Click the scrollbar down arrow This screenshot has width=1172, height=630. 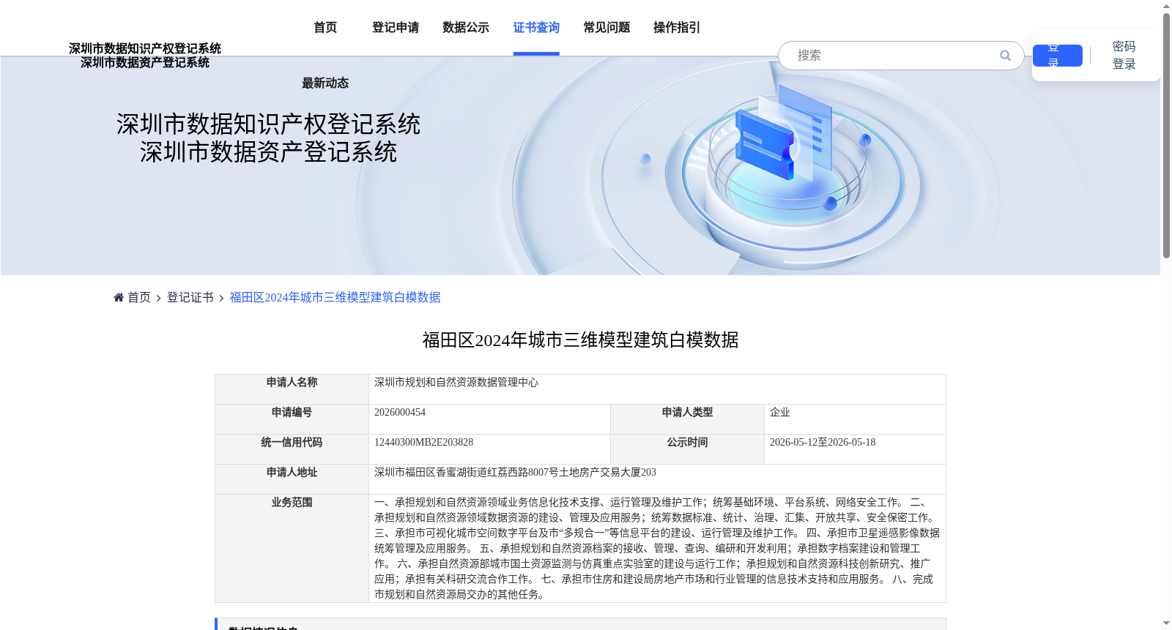click(x=1166, y=624)
